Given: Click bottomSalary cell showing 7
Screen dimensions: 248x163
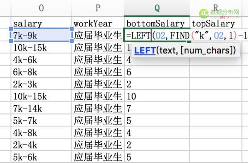Looking at the screenshot, I should pos(157,108).
